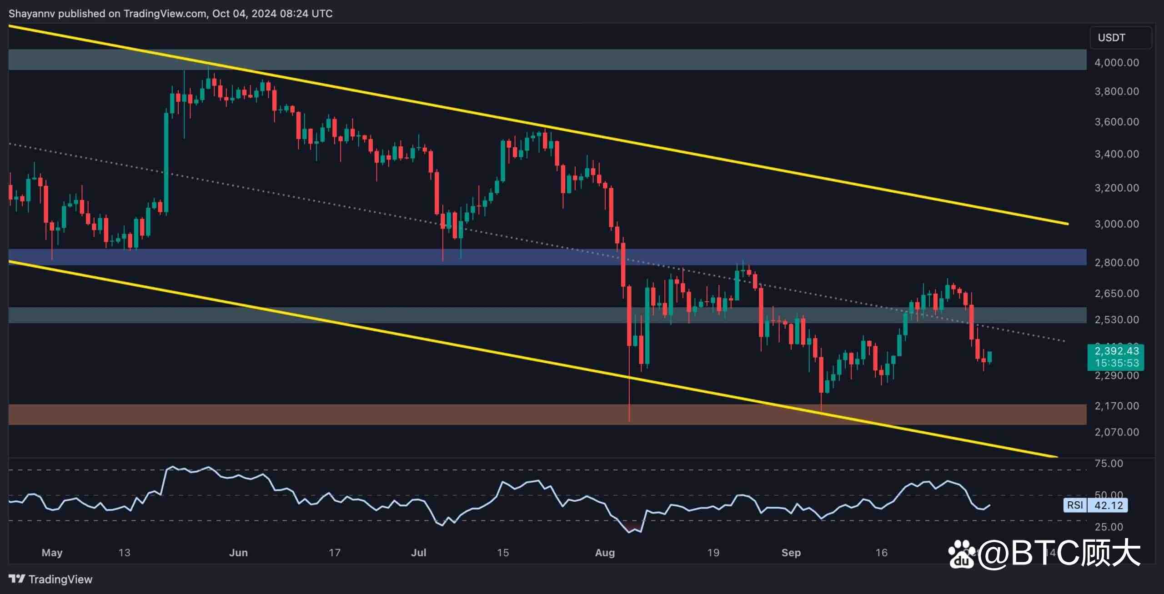Click the current price label 2,392.43
Image resolution: width=1164 pixels, height=594 pixels.
point(1116,351)
